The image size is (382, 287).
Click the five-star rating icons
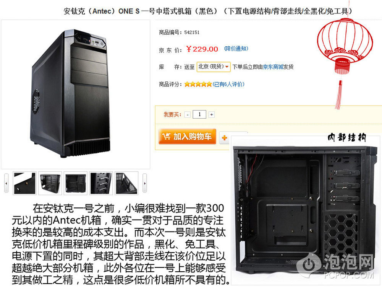[198, 84]
